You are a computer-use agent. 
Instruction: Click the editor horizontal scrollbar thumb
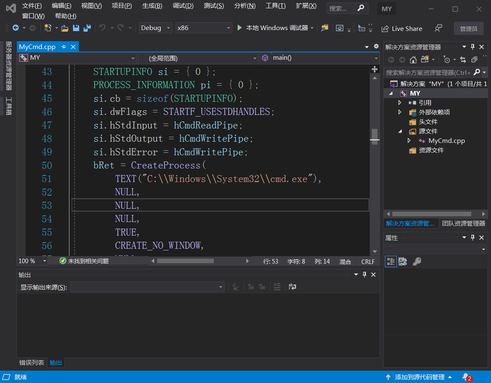point(185,261)
